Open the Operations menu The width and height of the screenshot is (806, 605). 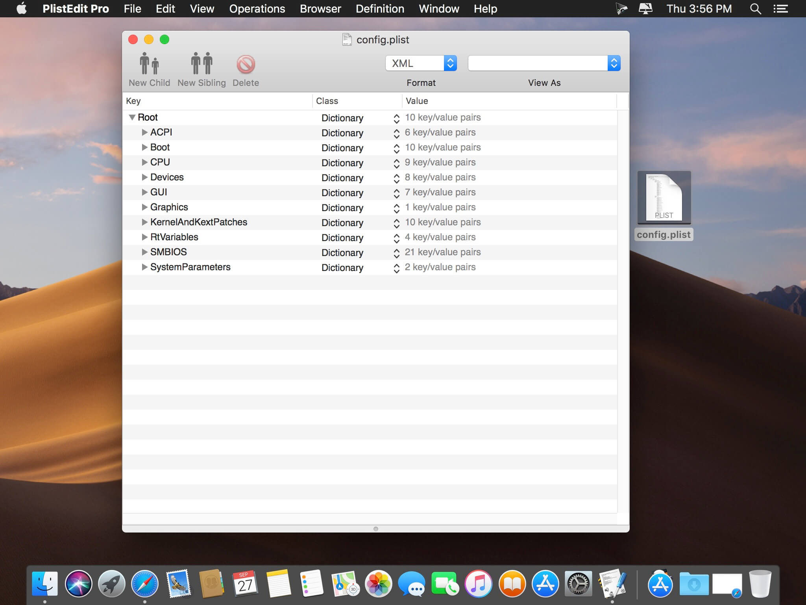pos(257,8)
